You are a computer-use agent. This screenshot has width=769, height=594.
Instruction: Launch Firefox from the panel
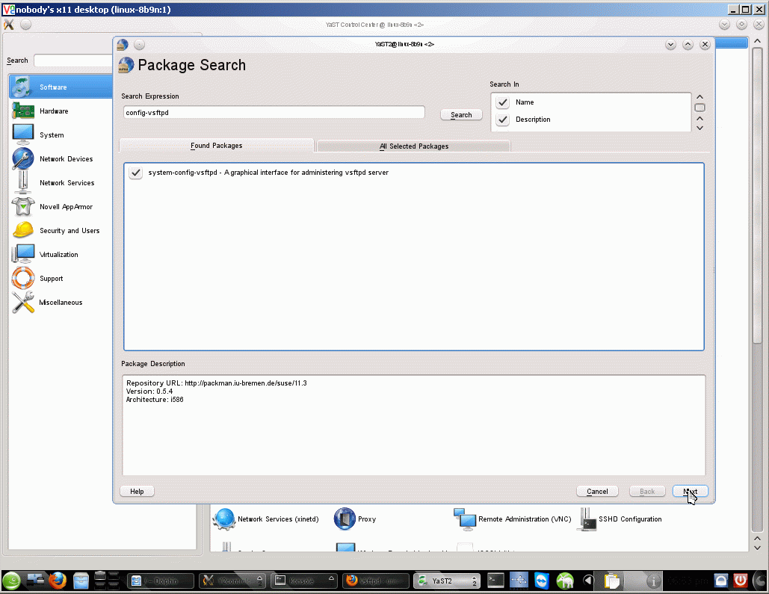(58, 581)
